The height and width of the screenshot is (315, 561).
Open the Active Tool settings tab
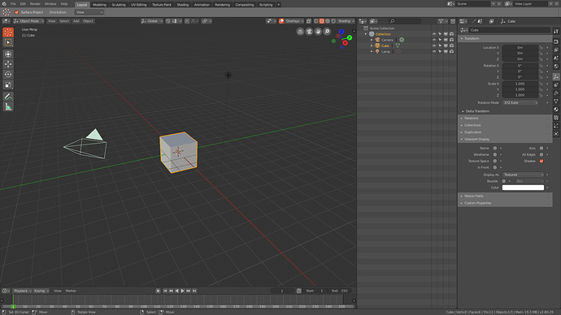coord(556,32)
